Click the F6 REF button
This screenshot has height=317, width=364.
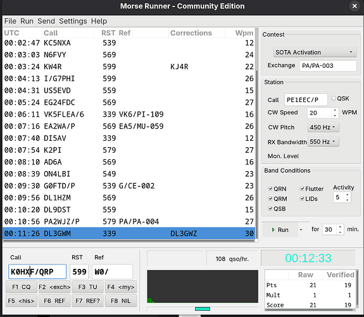tap(54, 301)
